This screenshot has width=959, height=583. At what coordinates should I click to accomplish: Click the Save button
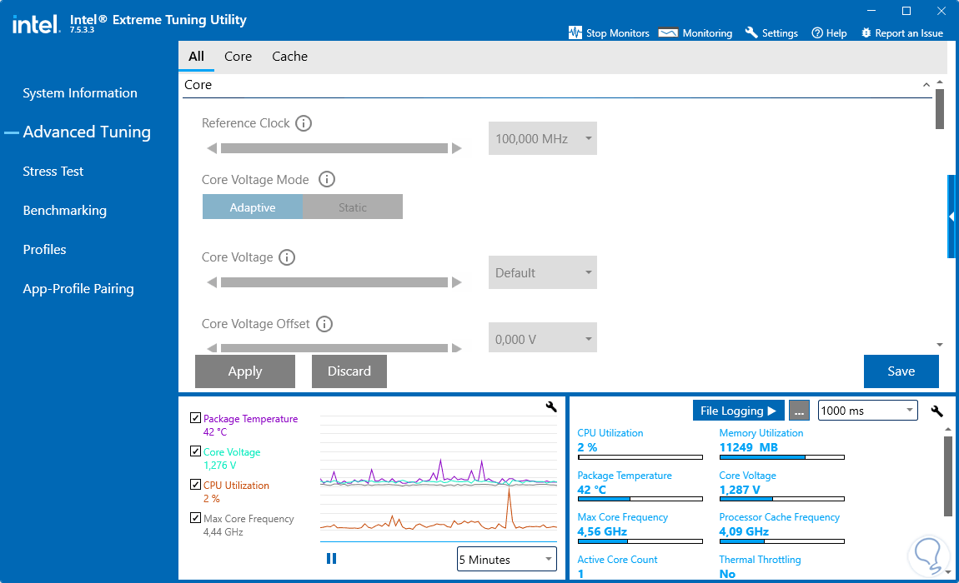[901, 371]
